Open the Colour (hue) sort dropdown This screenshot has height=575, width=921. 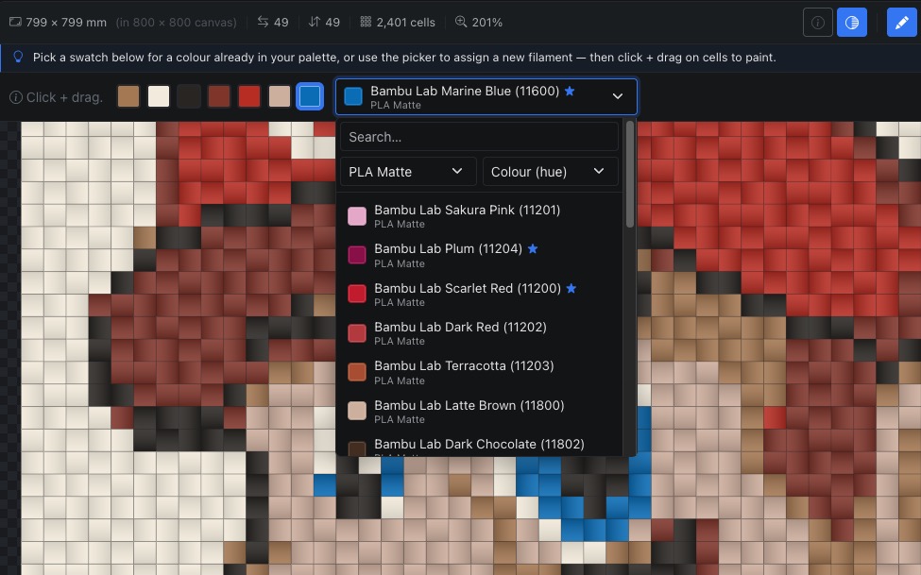tap(551, 172)
